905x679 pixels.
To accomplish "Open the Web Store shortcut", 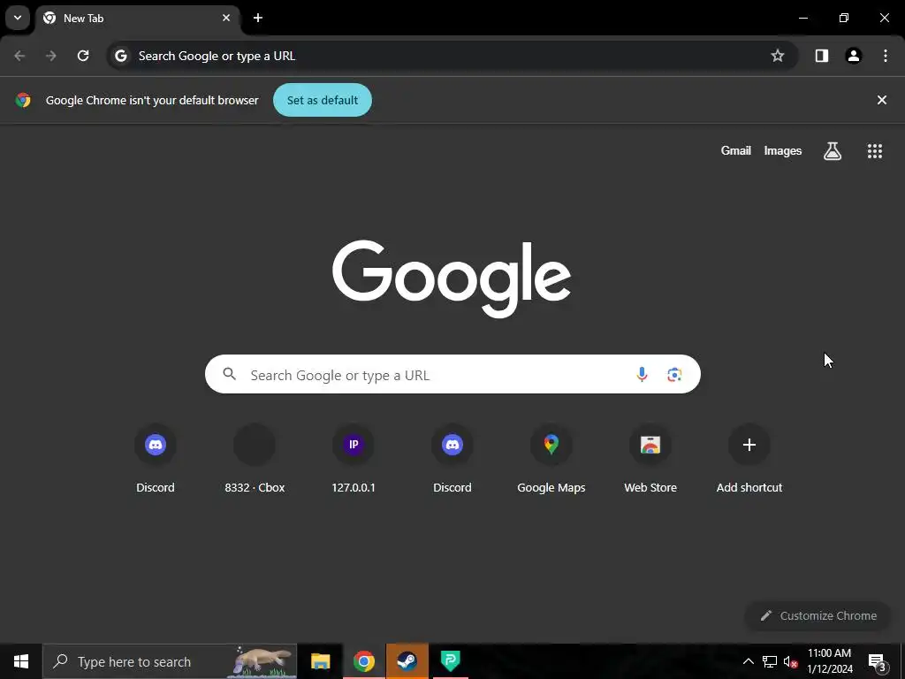I will pyautogui.click(x=650, y=460).
